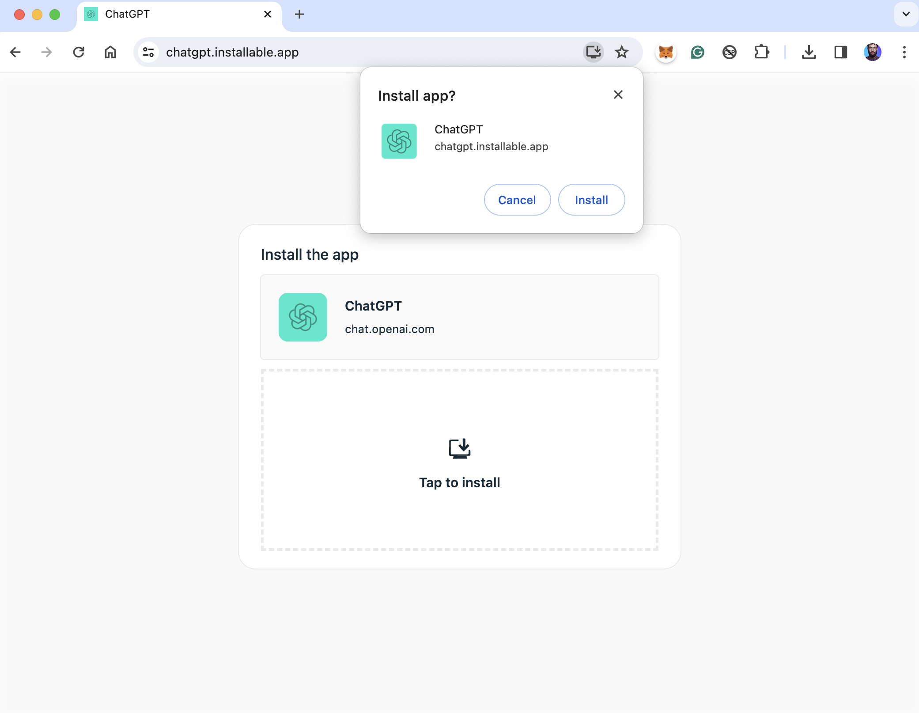Go back to the previous page
The height and width of the screenshot is (713, 919).
pos(15,52)
